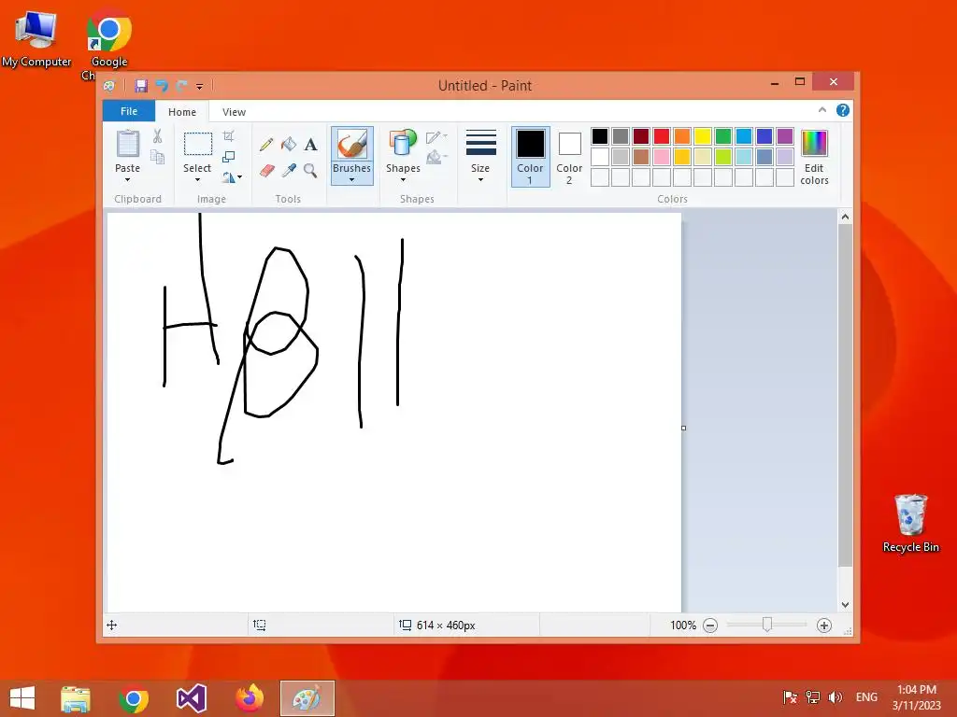Click the Paint system menu icon in title bar

click(x=109, y=86)
